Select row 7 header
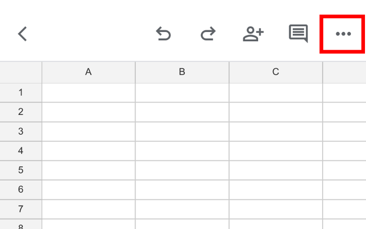The width and height of the screenshot is (366, 229). (x=21, y=209)
